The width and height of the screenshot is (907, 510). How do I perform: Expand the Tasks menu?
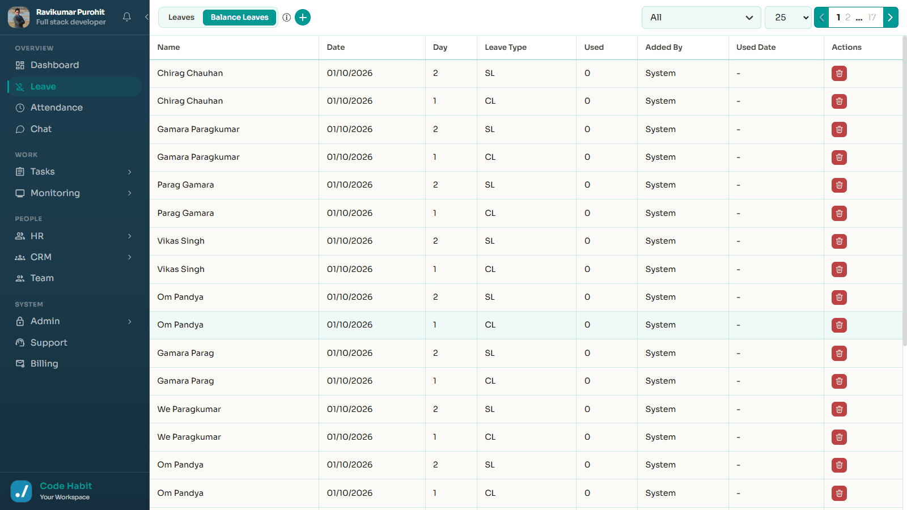tap(75, 172)
